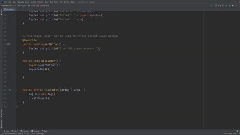
Task: Open the Problems tool window
Action: [x=24, y=131]
